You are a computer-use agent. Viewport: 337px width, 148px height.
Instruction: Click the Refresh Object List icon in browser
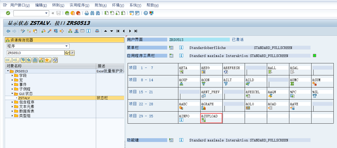(55, 60)
